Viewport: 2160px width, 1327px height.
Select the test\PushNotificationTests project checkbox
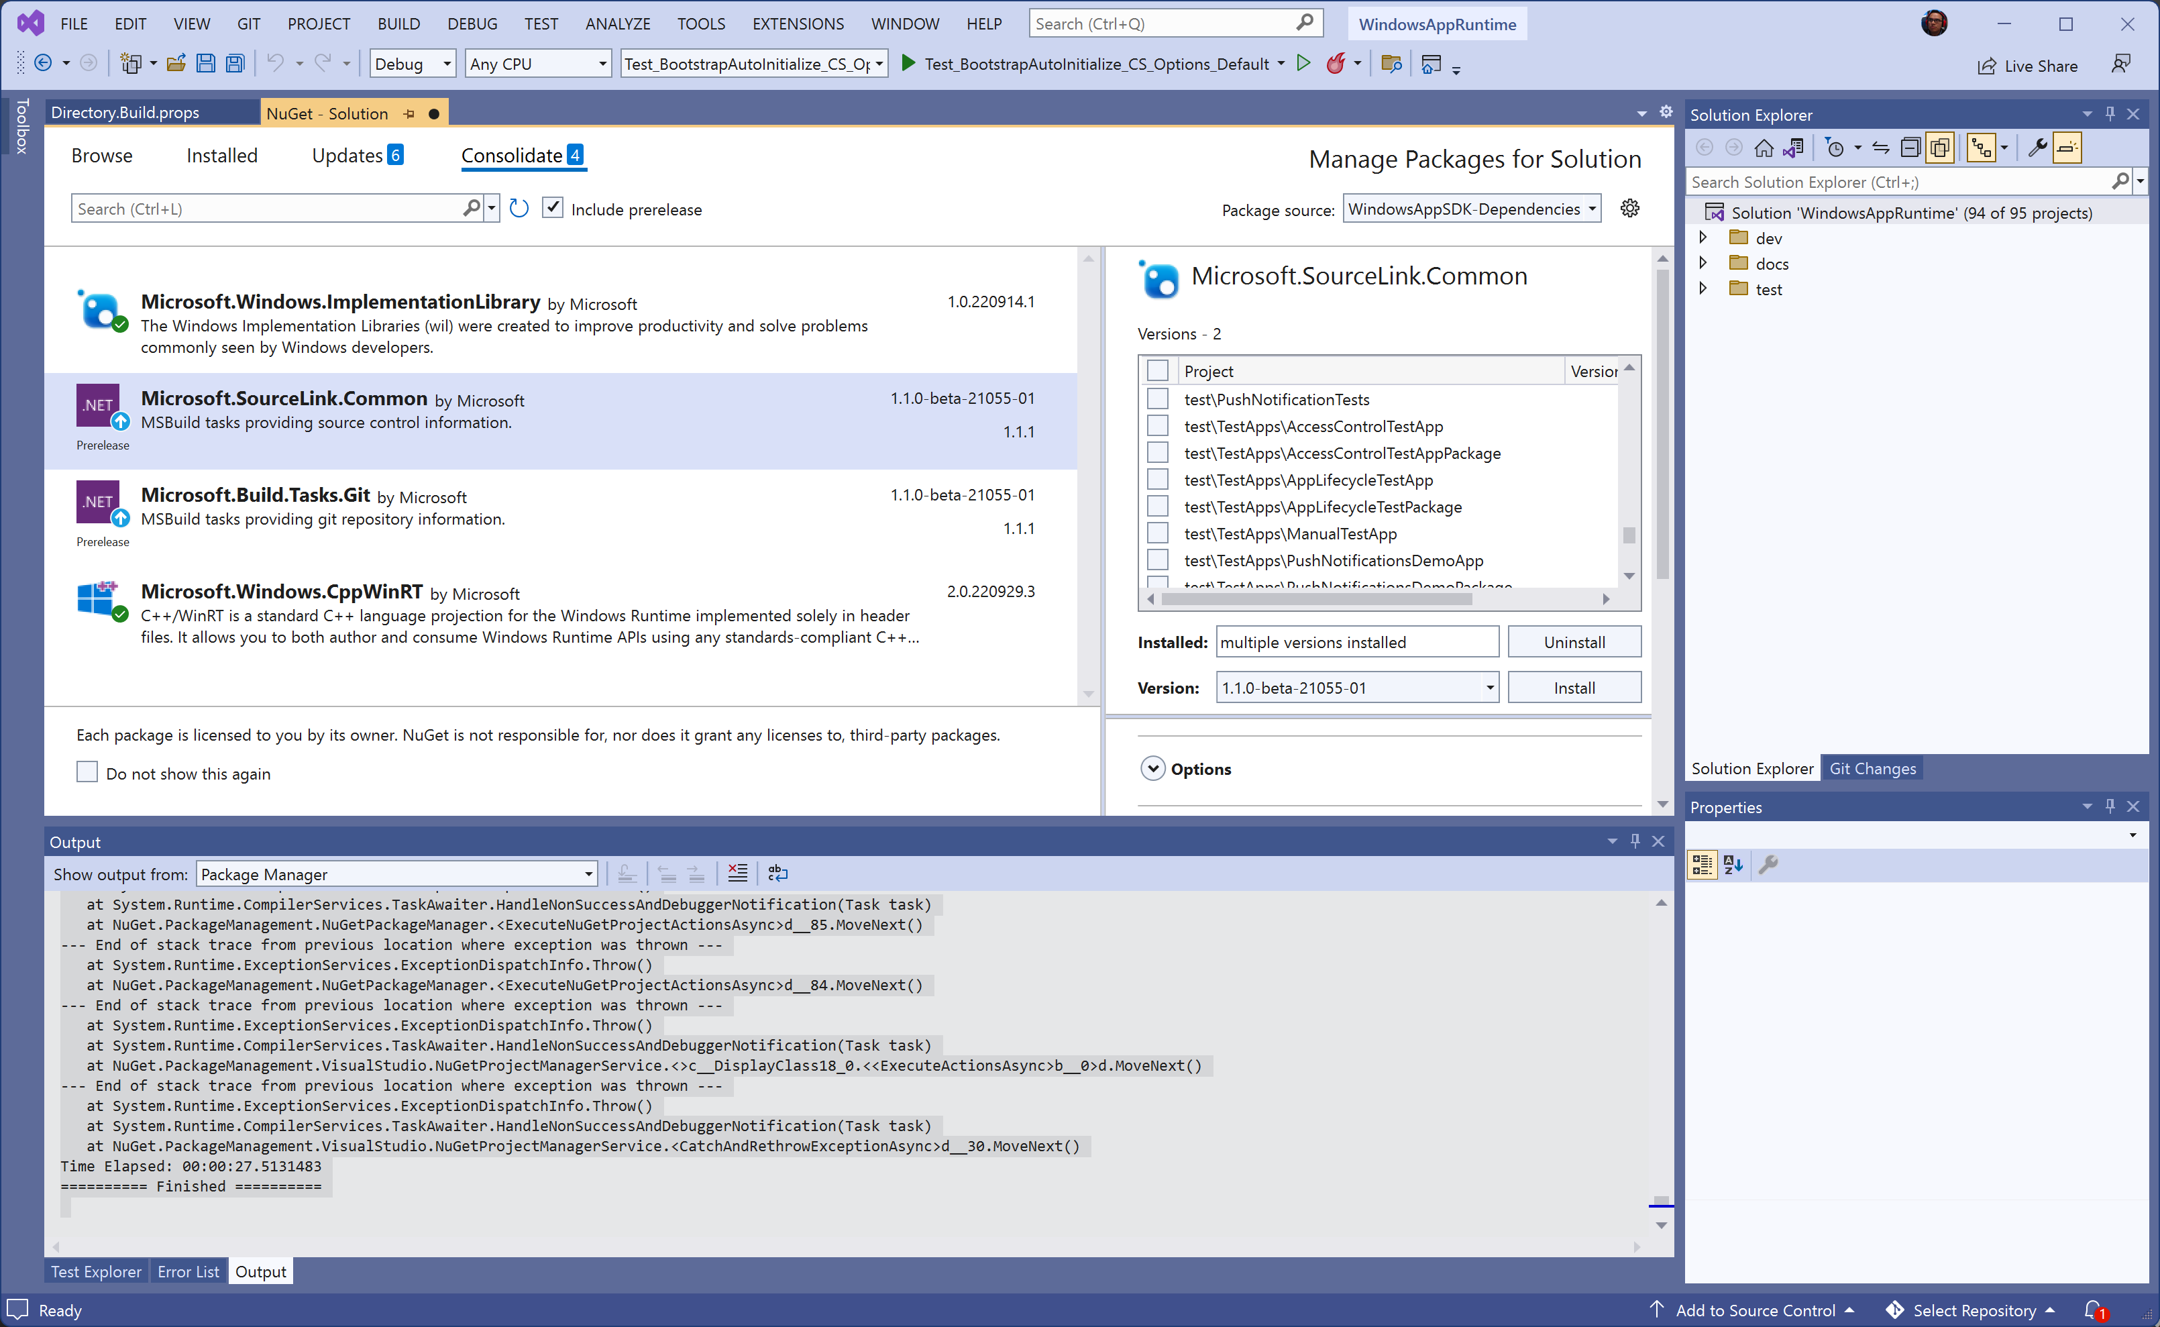tap(1158, 399)
